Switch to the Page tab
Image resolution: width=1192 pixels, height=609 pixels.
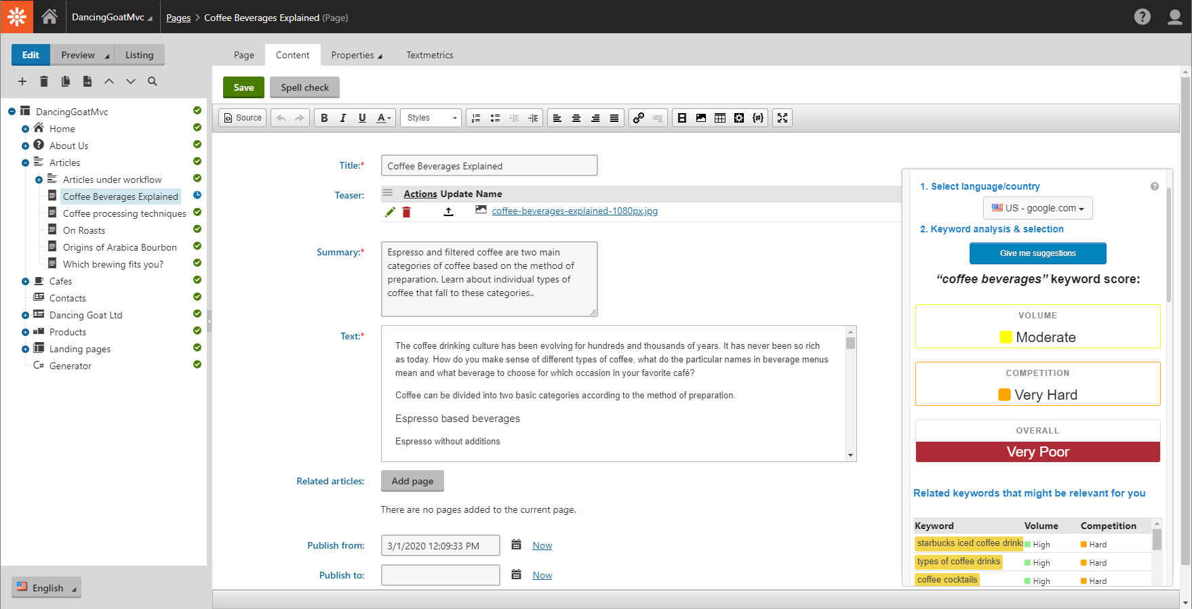point(244,55)
